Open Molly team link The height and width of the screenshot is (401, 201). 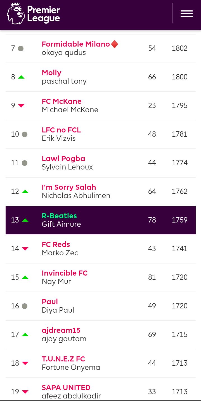point(51,73)
